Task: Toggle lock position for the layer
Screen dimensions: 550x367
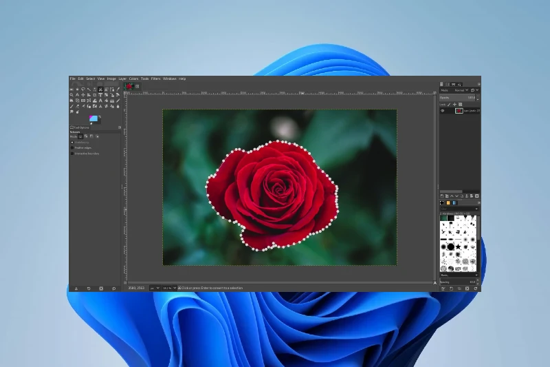Action: point(454,104)
